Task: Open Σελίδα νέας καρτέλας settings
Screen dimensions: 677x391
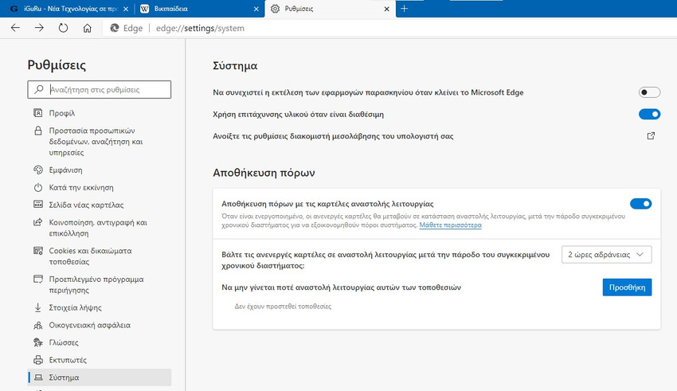Action: point(100,205)
